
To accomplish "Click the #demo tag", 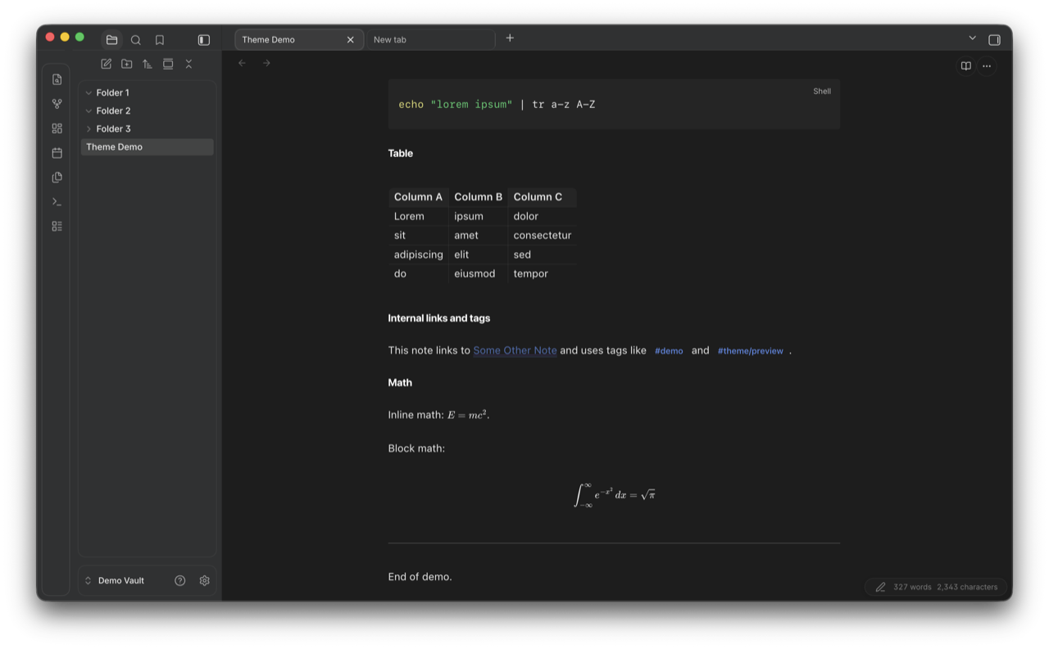I will (669, 351).
